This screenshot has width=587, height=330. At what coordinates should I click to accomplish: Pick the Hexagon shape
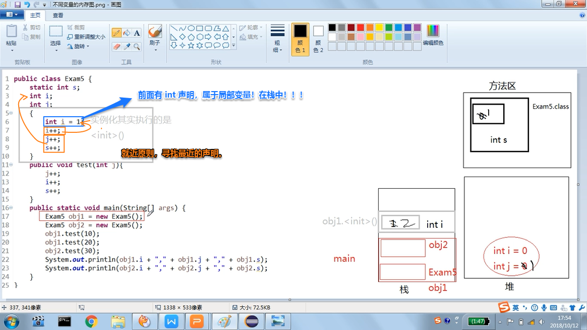(200, 37)
